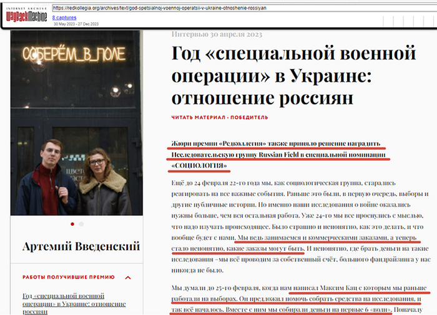
Task: Click the «Работы получившие премию» section header
Action: [x=69, y=277]
